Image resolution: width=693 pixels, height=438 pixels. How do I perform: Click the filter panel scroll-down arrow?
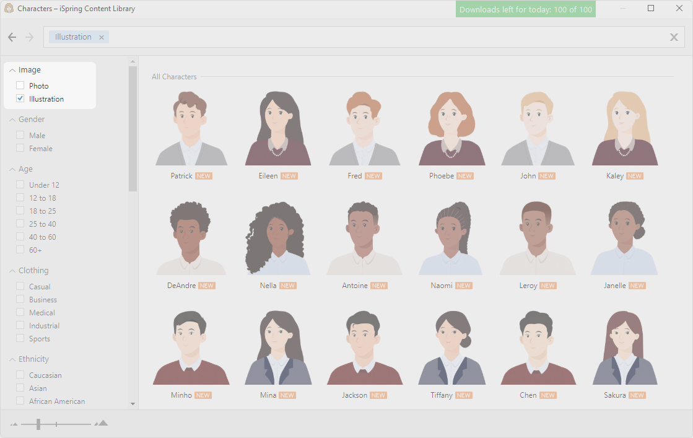[133, 403]
